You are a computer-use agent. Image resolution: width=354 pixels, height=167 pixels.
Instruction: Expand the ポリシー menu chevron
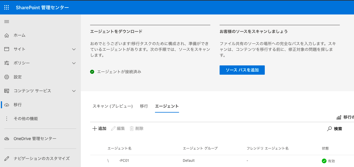pyautogui.click(x=74, y=63)
